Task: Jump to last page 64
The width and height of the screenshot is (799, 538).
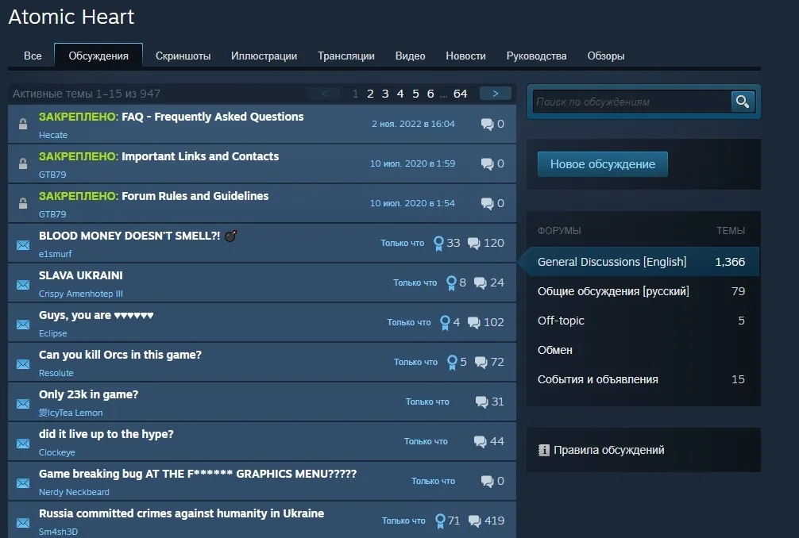Action: 460,94
